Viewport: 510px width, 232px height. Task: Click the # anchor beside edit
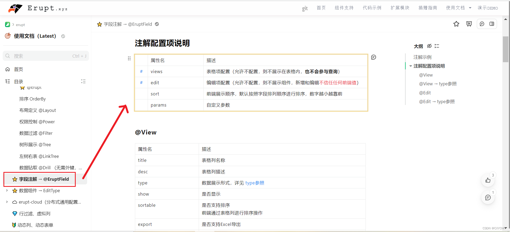pyautogui.click(x=141, y=83)
